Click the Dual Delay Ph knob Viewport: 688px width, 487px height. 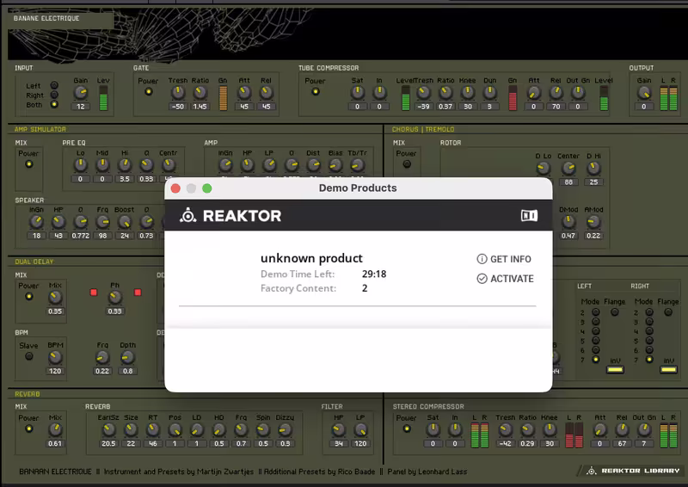pos(115,298)
